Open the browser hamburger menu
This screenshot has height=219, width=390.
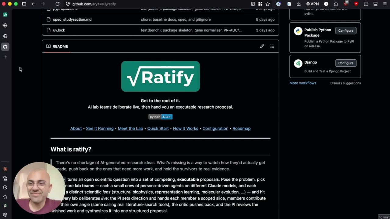coord(385,4)
